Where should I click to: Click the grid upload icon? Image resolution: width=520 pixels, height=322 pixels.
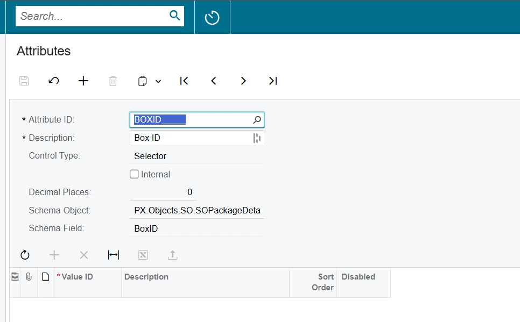(172, 255)
